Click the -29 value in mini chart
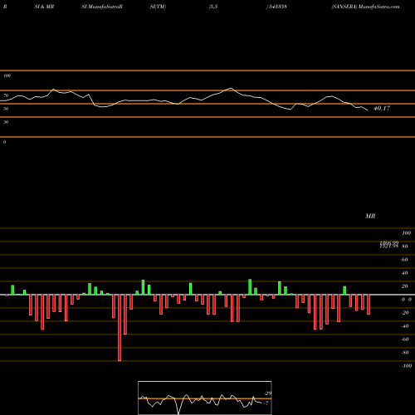 point(267,393)
